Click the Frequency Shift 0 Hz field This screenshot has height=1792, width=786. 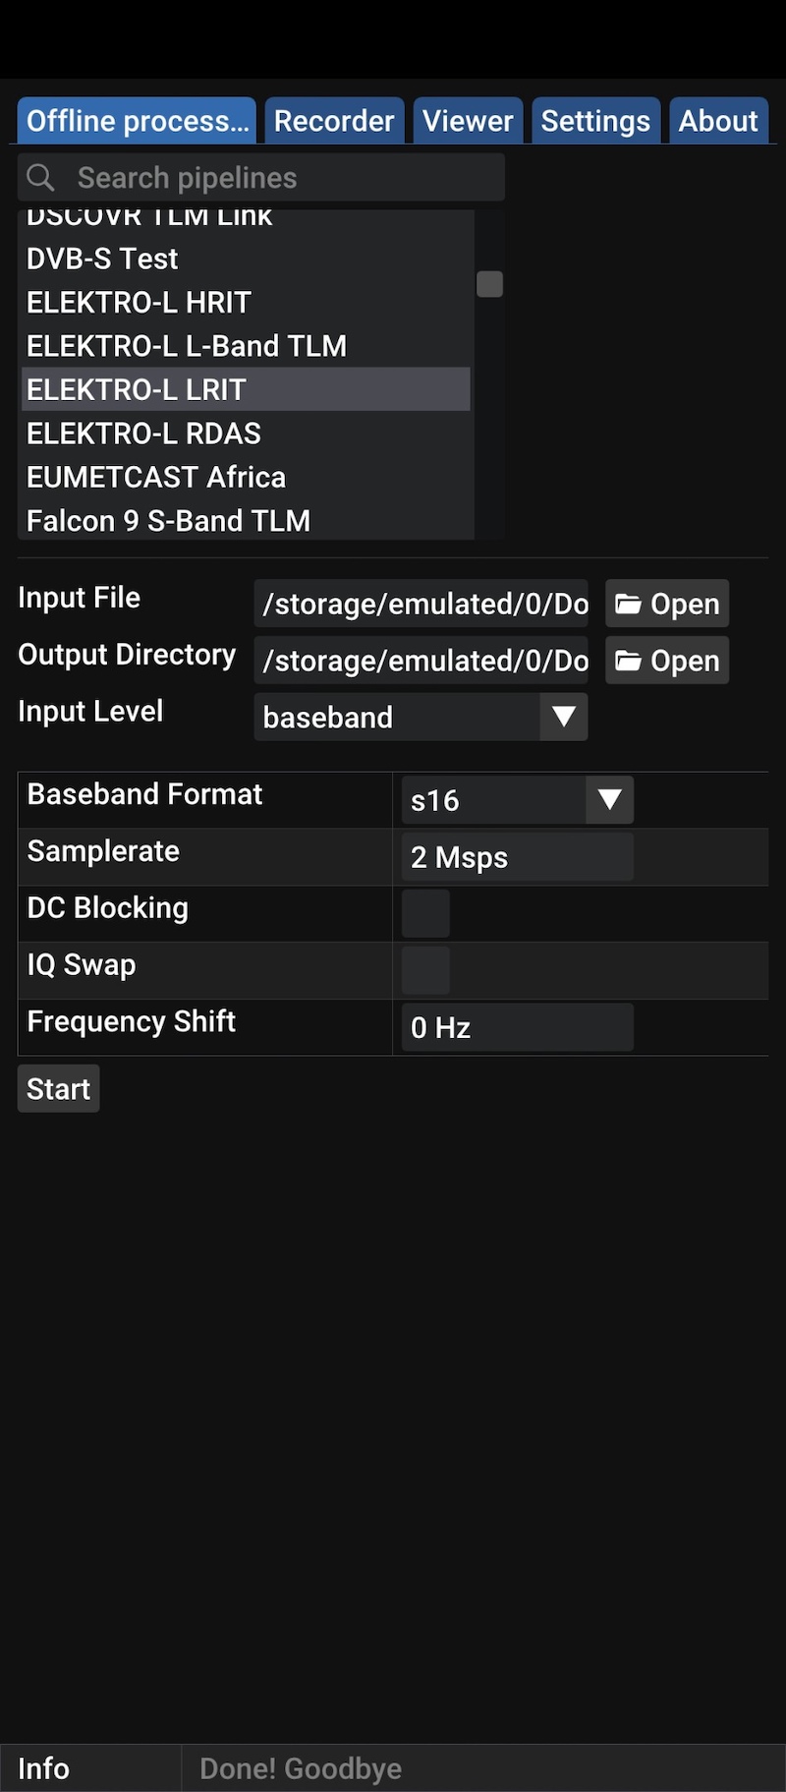coord(518,1028)
